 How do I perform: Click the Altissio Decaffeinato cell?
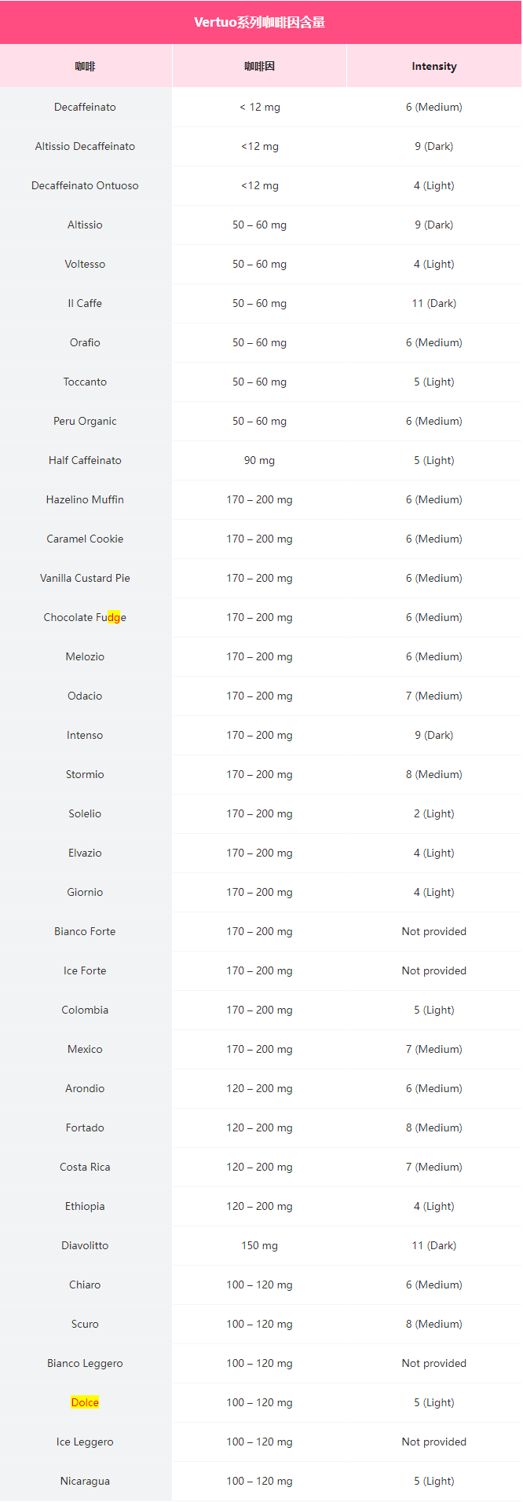pyautogui.click(x=85, y=146)
